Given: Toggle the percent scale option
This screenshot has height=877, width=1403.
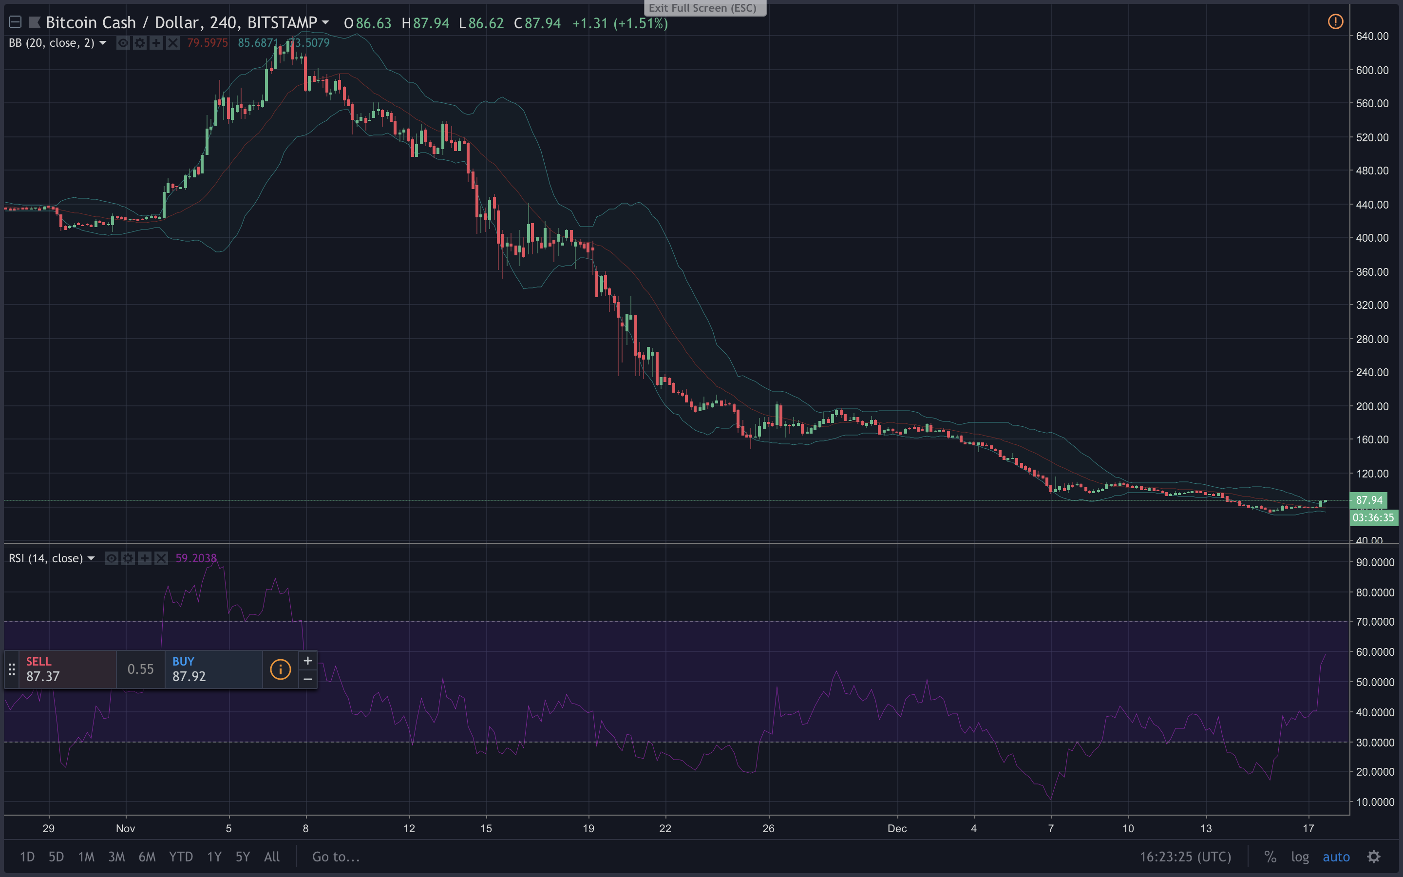Looking at the screenshot, I should point(1270,857).
